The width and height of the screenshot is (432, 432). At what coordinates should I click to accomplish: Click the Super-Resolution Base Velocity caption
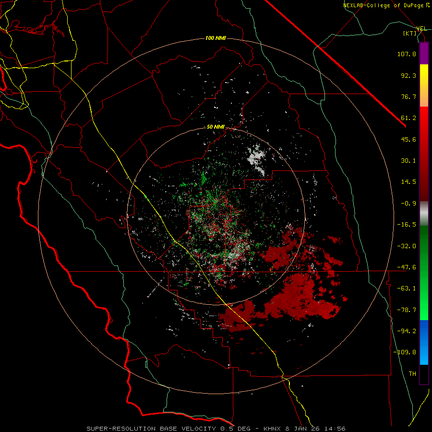pyautogui.click(x=216, y=429)
